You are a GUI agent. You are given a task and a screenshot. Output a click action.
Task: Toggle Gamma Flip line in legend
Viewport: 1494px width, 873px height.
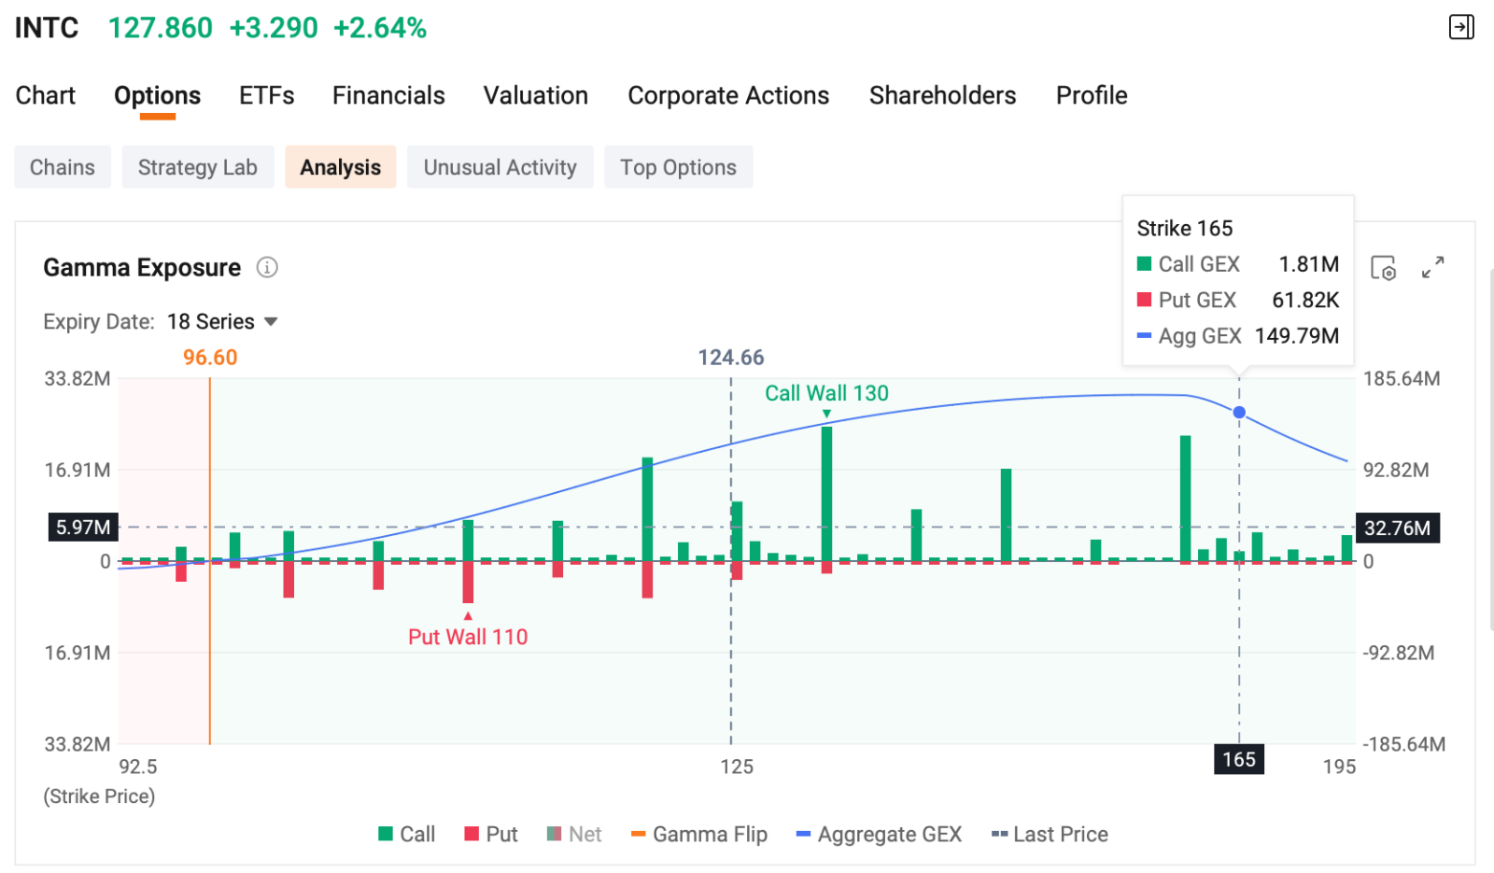(x=699, y=834)
